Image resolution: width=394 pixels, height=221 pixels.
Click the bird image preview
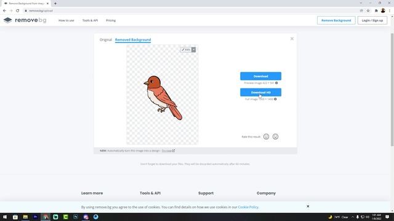click(x=163, y=95)
